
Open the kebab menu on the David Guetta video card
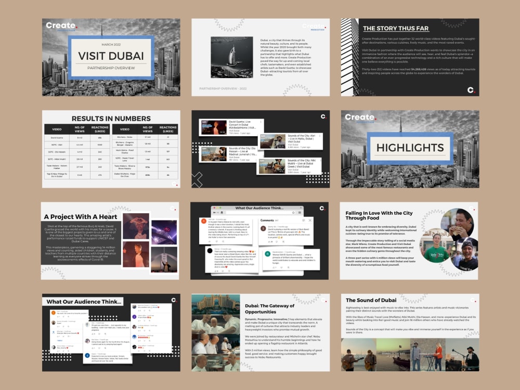[x=261, y=121]
